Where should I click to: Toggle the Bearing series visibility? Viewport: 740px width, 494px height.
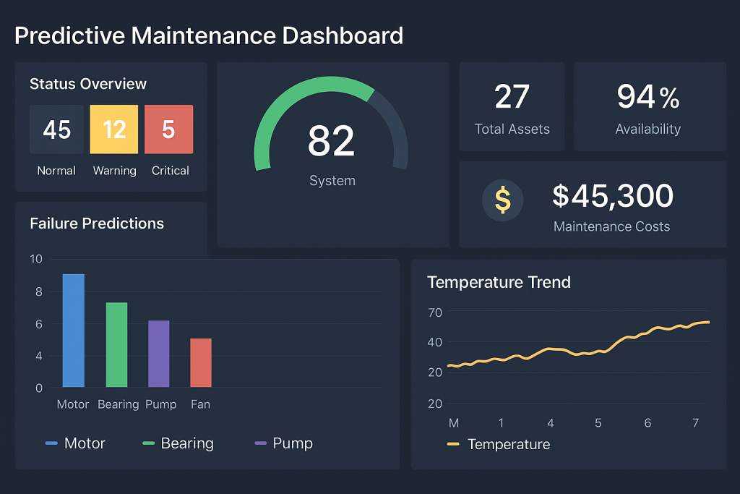click(178, 443)
